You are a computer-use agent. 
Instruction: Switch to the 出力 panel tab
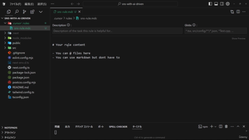click(67, 127)
